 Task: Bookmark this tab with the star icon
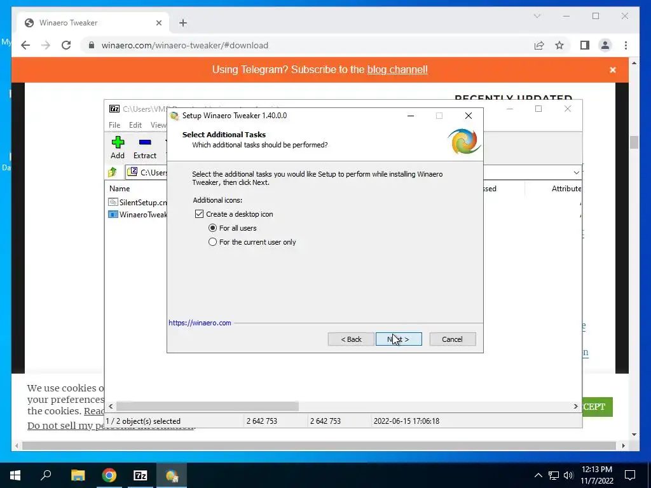pyautogui.click(x=559, y=45)
